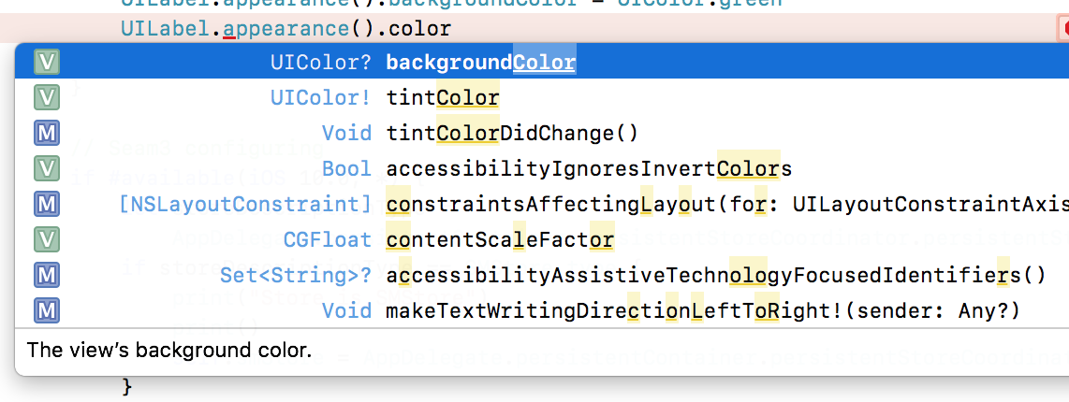This screenshot has height=402, width=1069.
Task: Select the contentScaleFactor completion
Action: point(499,240)
